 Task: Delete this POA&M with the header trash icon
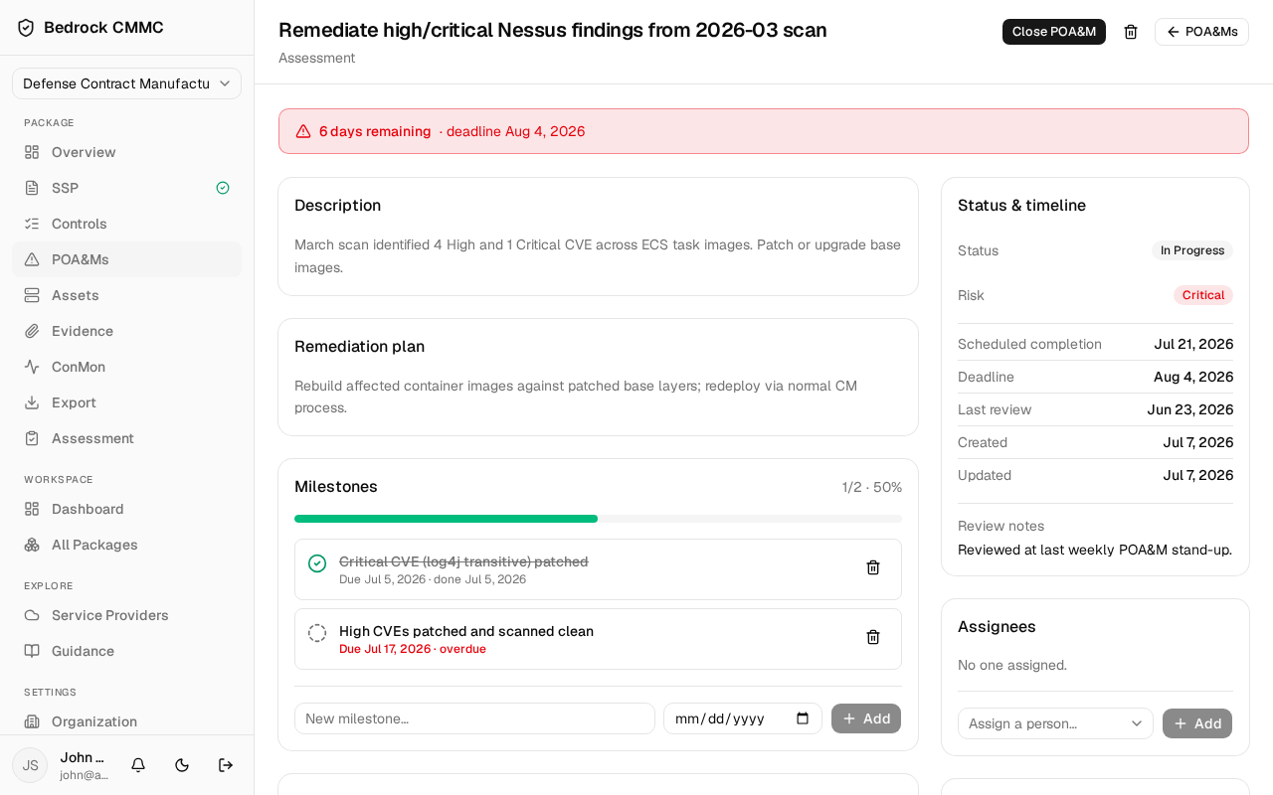pos(1131,32)
